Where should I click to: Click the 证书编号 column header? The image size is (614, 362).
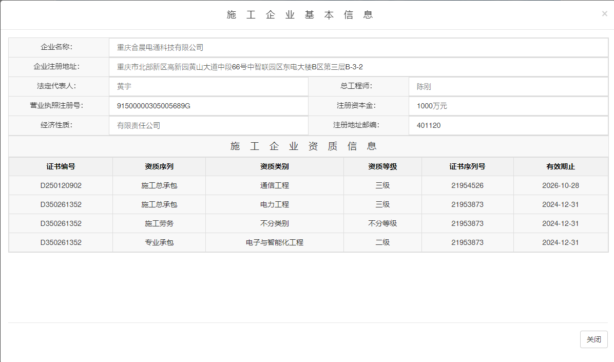[61, 166]
